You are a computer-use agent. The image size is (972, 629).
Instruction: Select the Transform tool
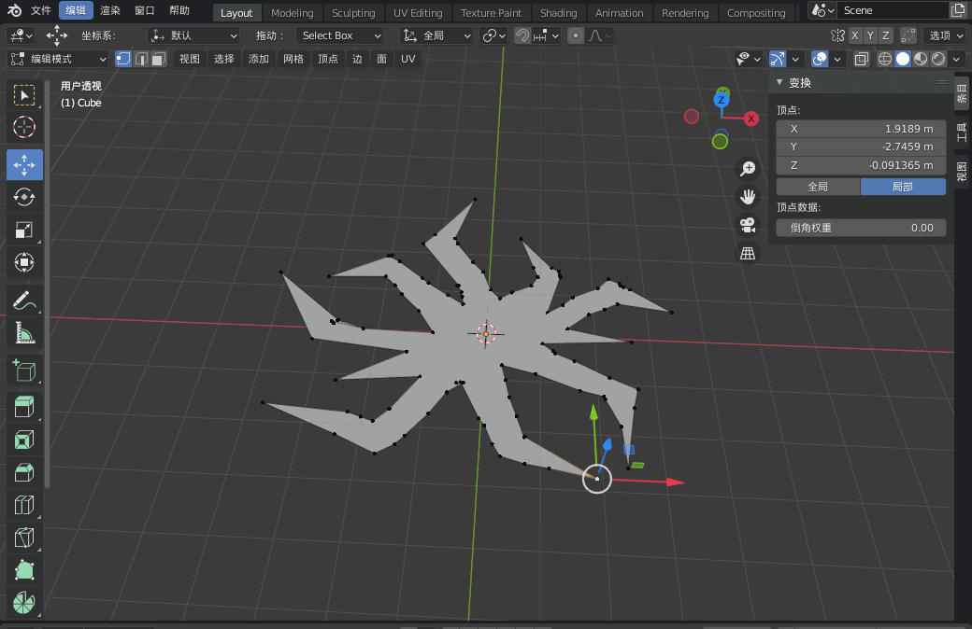[x=24, y=262]
